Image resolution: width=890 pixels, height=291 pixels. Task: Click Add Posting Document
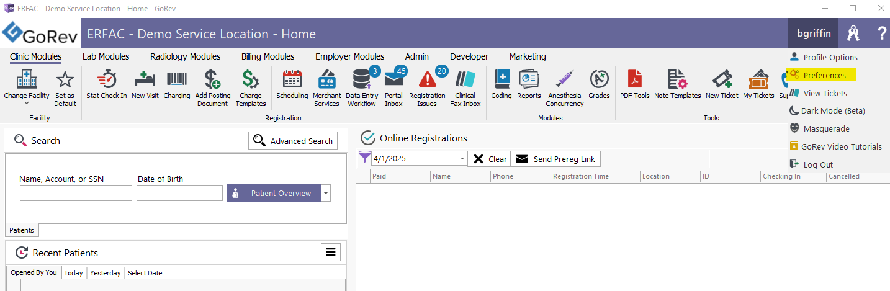point(213,88)
